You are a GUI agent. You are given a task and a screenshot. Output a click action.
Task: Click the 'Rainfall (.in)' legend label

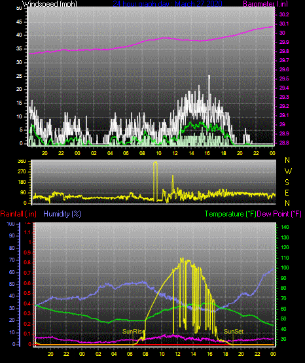pos(18,214)
